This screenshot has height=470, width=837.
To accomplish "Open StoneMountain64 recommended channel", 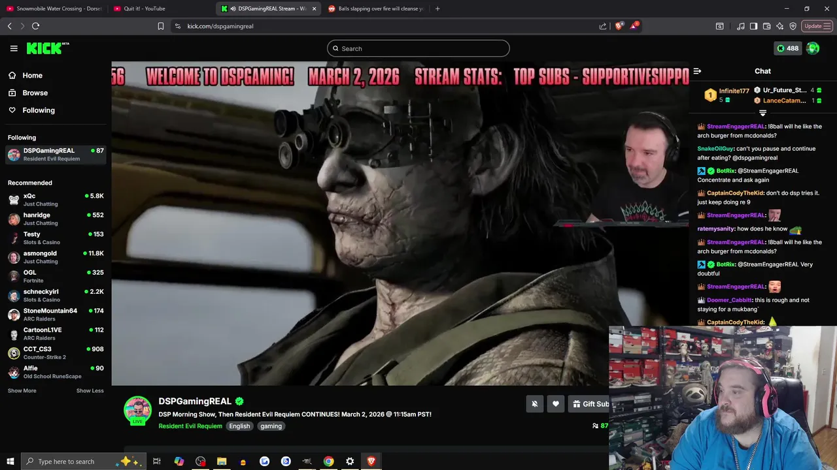I will [x=56, y=315].
